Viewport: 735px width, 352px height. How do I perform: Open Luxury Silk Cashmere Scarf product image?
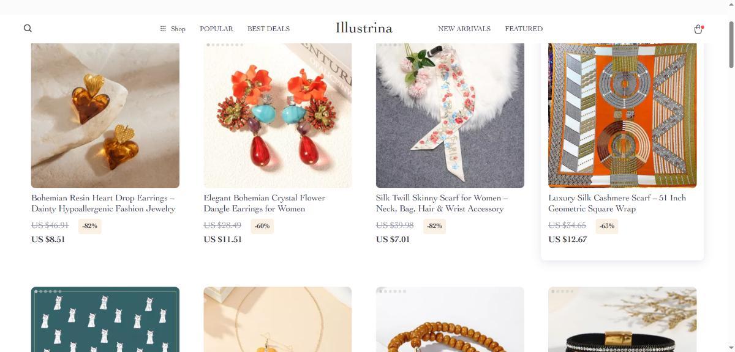click(x=622, y=116)
